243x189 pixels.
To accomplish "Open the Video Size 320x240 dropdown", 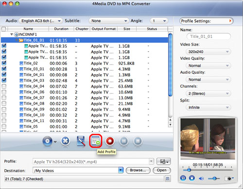I will (208, 52).
